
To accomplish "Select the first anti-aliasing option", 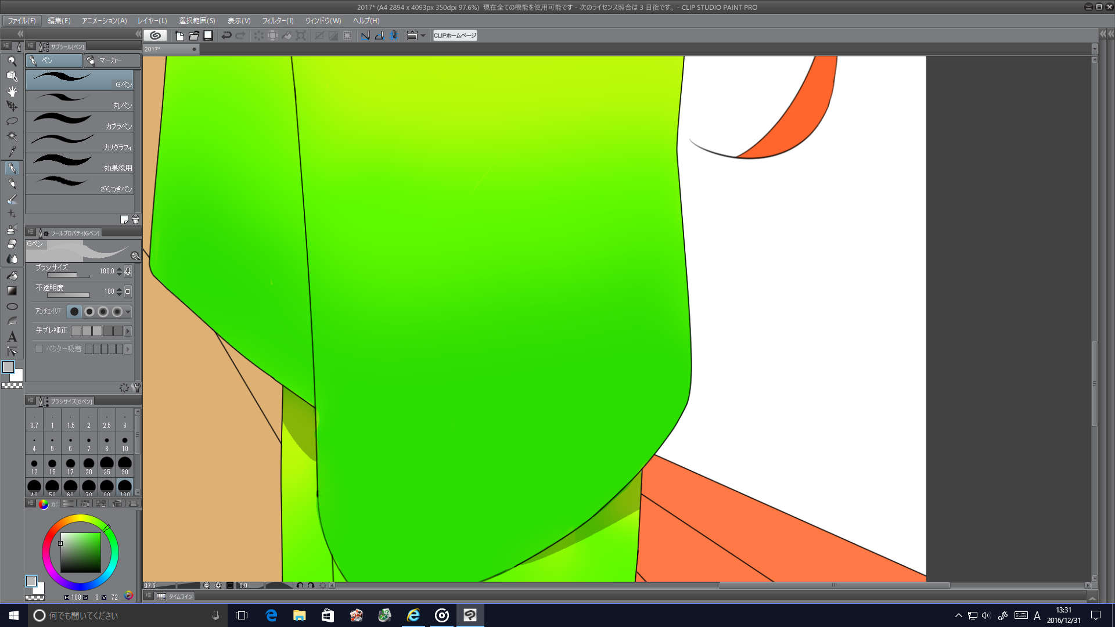I will (x=74, y=312).
